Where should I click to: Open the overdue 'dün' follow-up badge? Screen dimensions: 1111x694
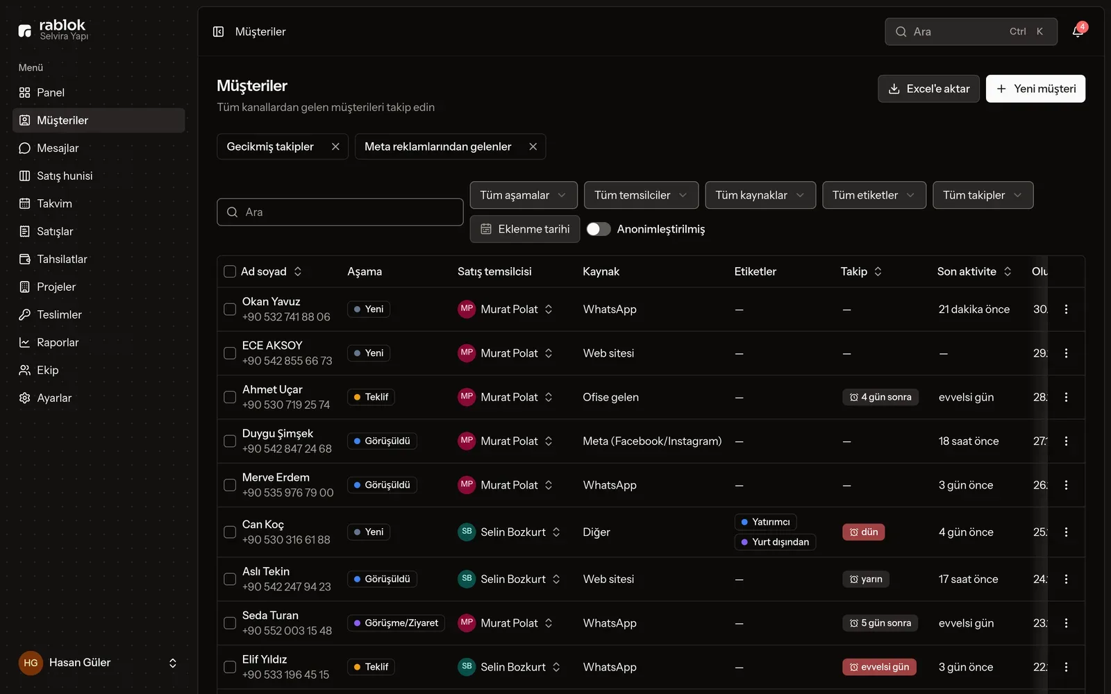click(863, 532)
